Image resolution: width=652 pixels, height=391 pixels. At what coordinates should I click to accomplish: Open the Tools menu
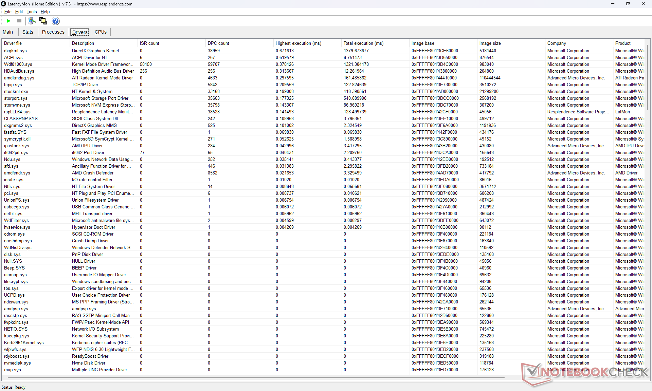coord(32,12)
